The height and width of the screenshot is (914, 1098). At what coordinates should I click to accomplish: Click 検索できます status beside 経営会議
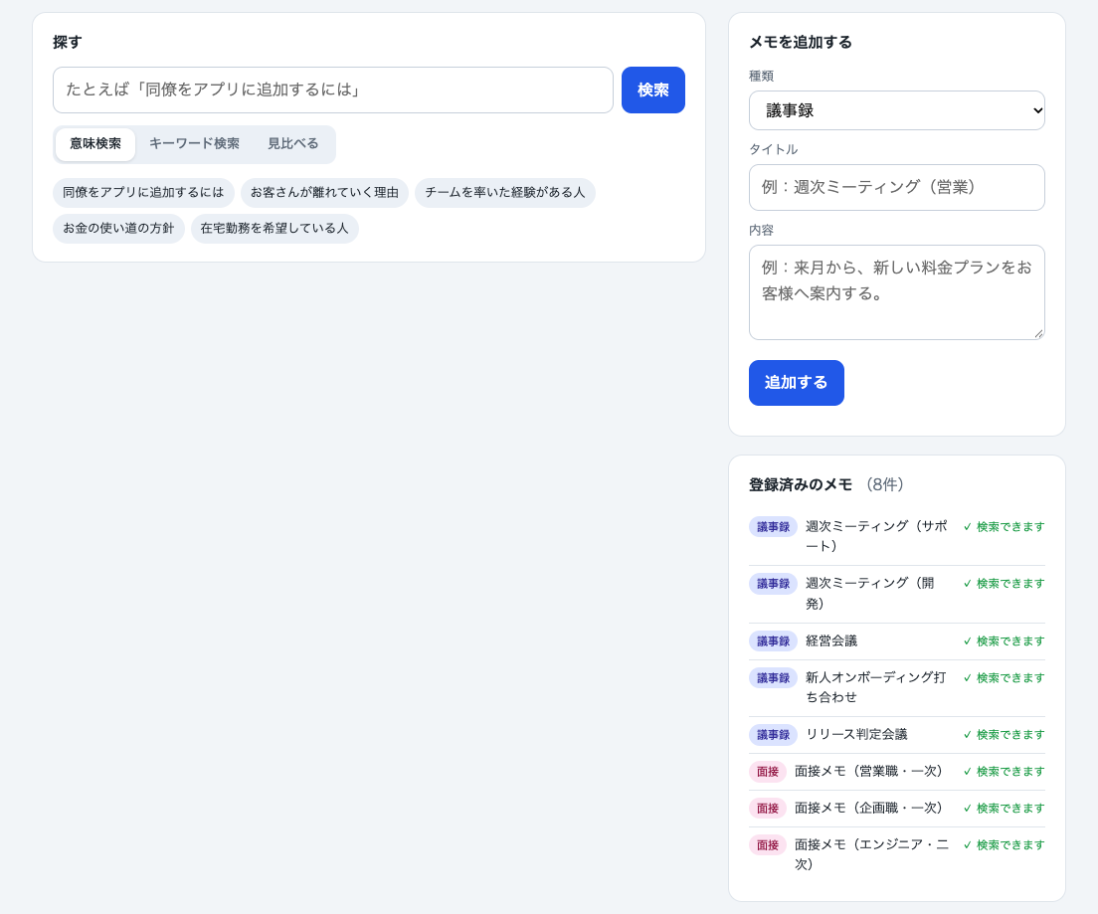[x=1005, y=641]
